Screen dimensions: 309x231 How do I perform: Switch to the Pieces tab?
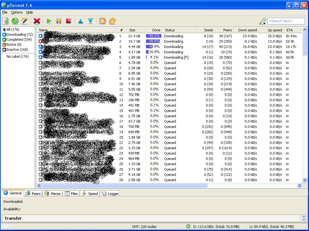click(x=53, y=193)
